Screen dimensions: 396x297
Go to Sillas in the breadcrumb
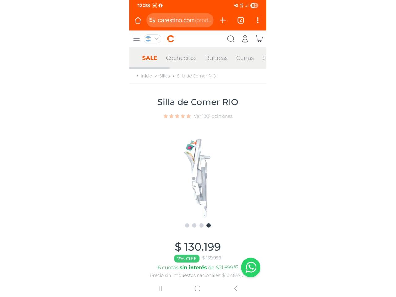[x=165, y=76]
